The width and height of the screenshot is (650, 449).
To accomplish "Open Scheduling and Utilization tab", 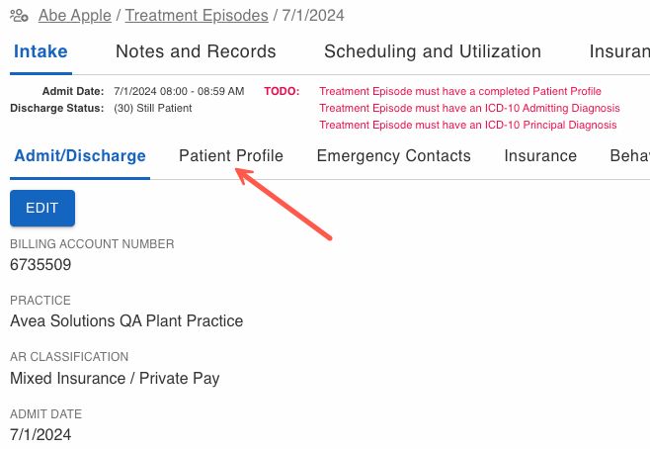I will (x=432, y=51).
